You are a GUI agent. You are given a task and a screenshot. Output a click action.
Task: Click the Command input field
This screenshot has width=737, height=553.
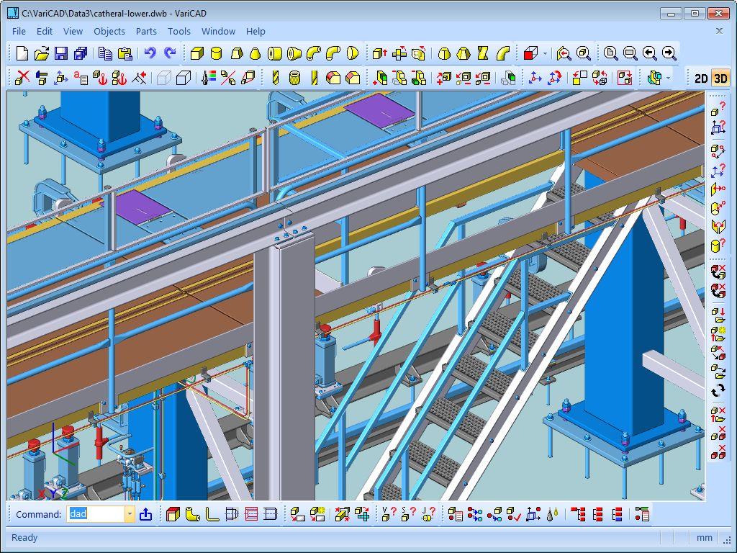96,514
